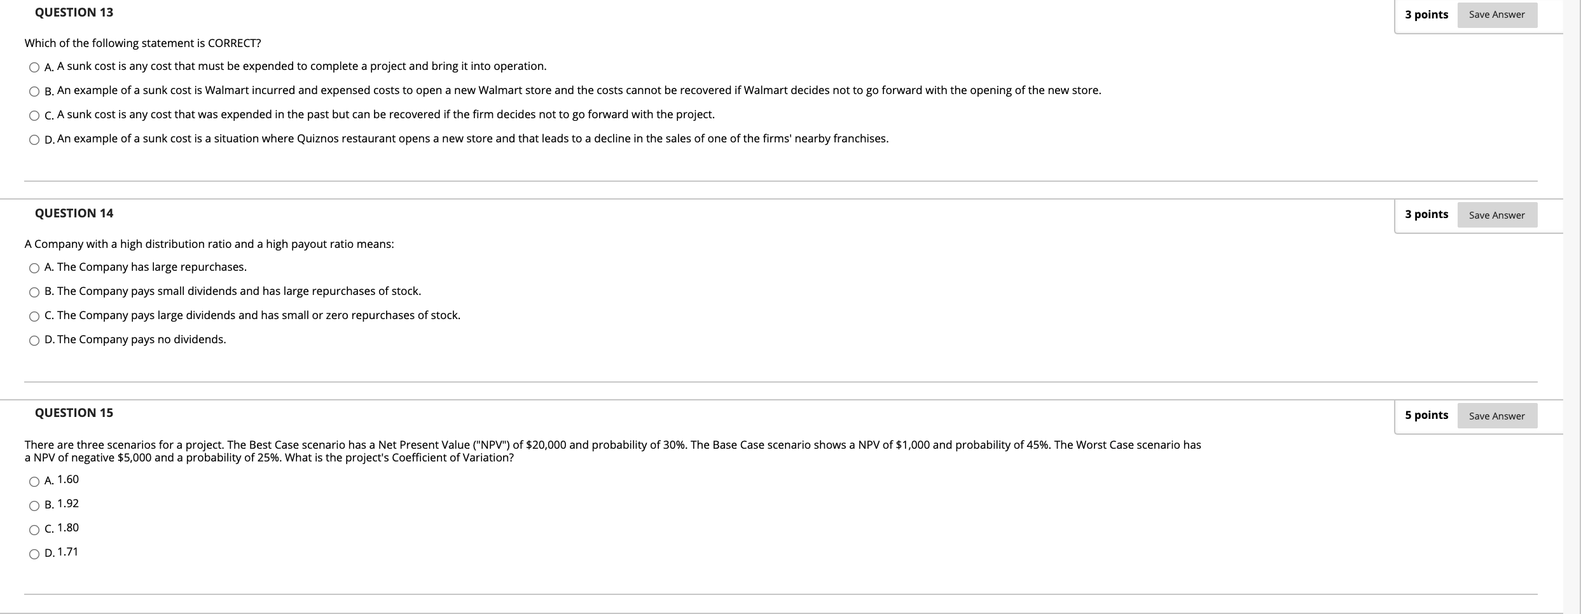Click the QUESTION 13 heading
The height and width of the screenshot is (614, 1581).
[74, 12]
